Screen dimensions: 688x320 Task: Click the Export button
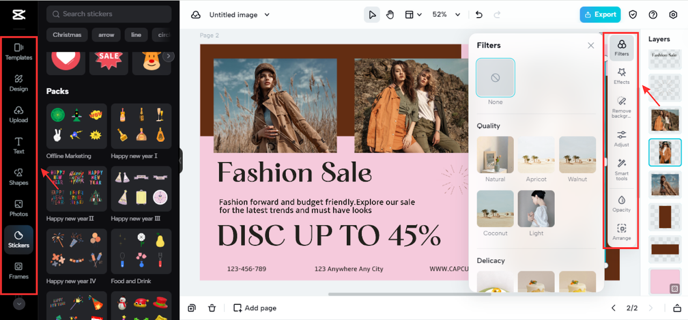click(600, 15)
